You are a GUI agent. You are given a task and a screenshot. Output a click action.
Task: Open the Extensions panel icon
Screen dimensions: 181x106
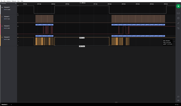coord(178,28)
